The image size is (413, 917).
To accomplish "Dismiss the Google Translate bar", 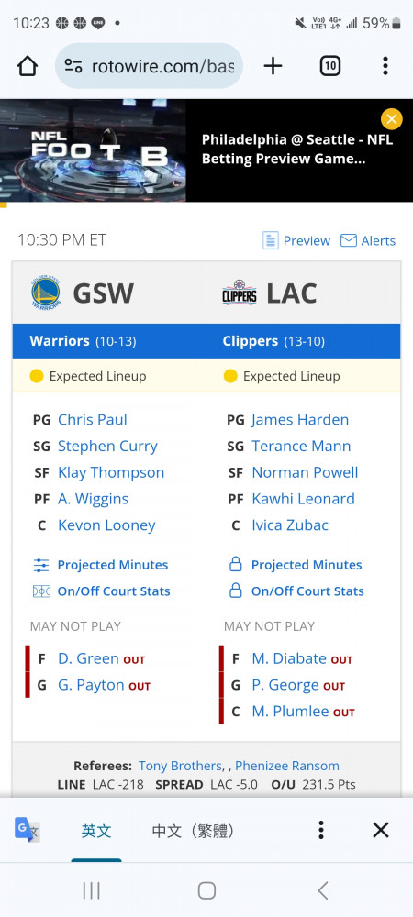I will pos(381,830).
